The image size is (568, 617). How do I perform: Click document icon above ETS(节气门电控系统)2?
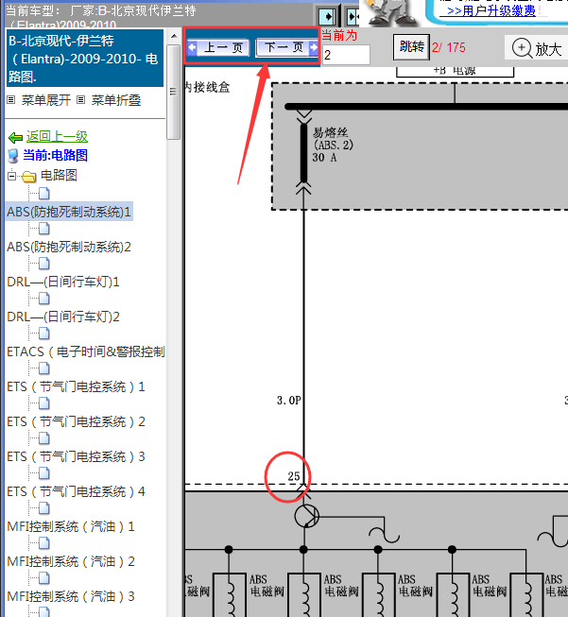pyautogui.click(x=44, y=403)
